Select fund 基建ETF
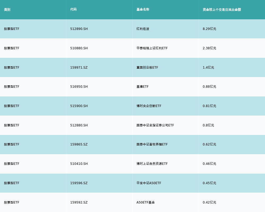The image size is (265, 212). pos(143,87)
